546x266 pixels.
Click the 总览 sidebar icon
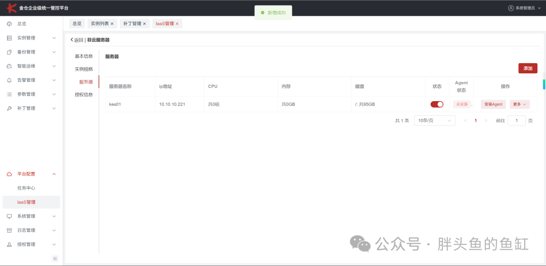tap(10, 24)
